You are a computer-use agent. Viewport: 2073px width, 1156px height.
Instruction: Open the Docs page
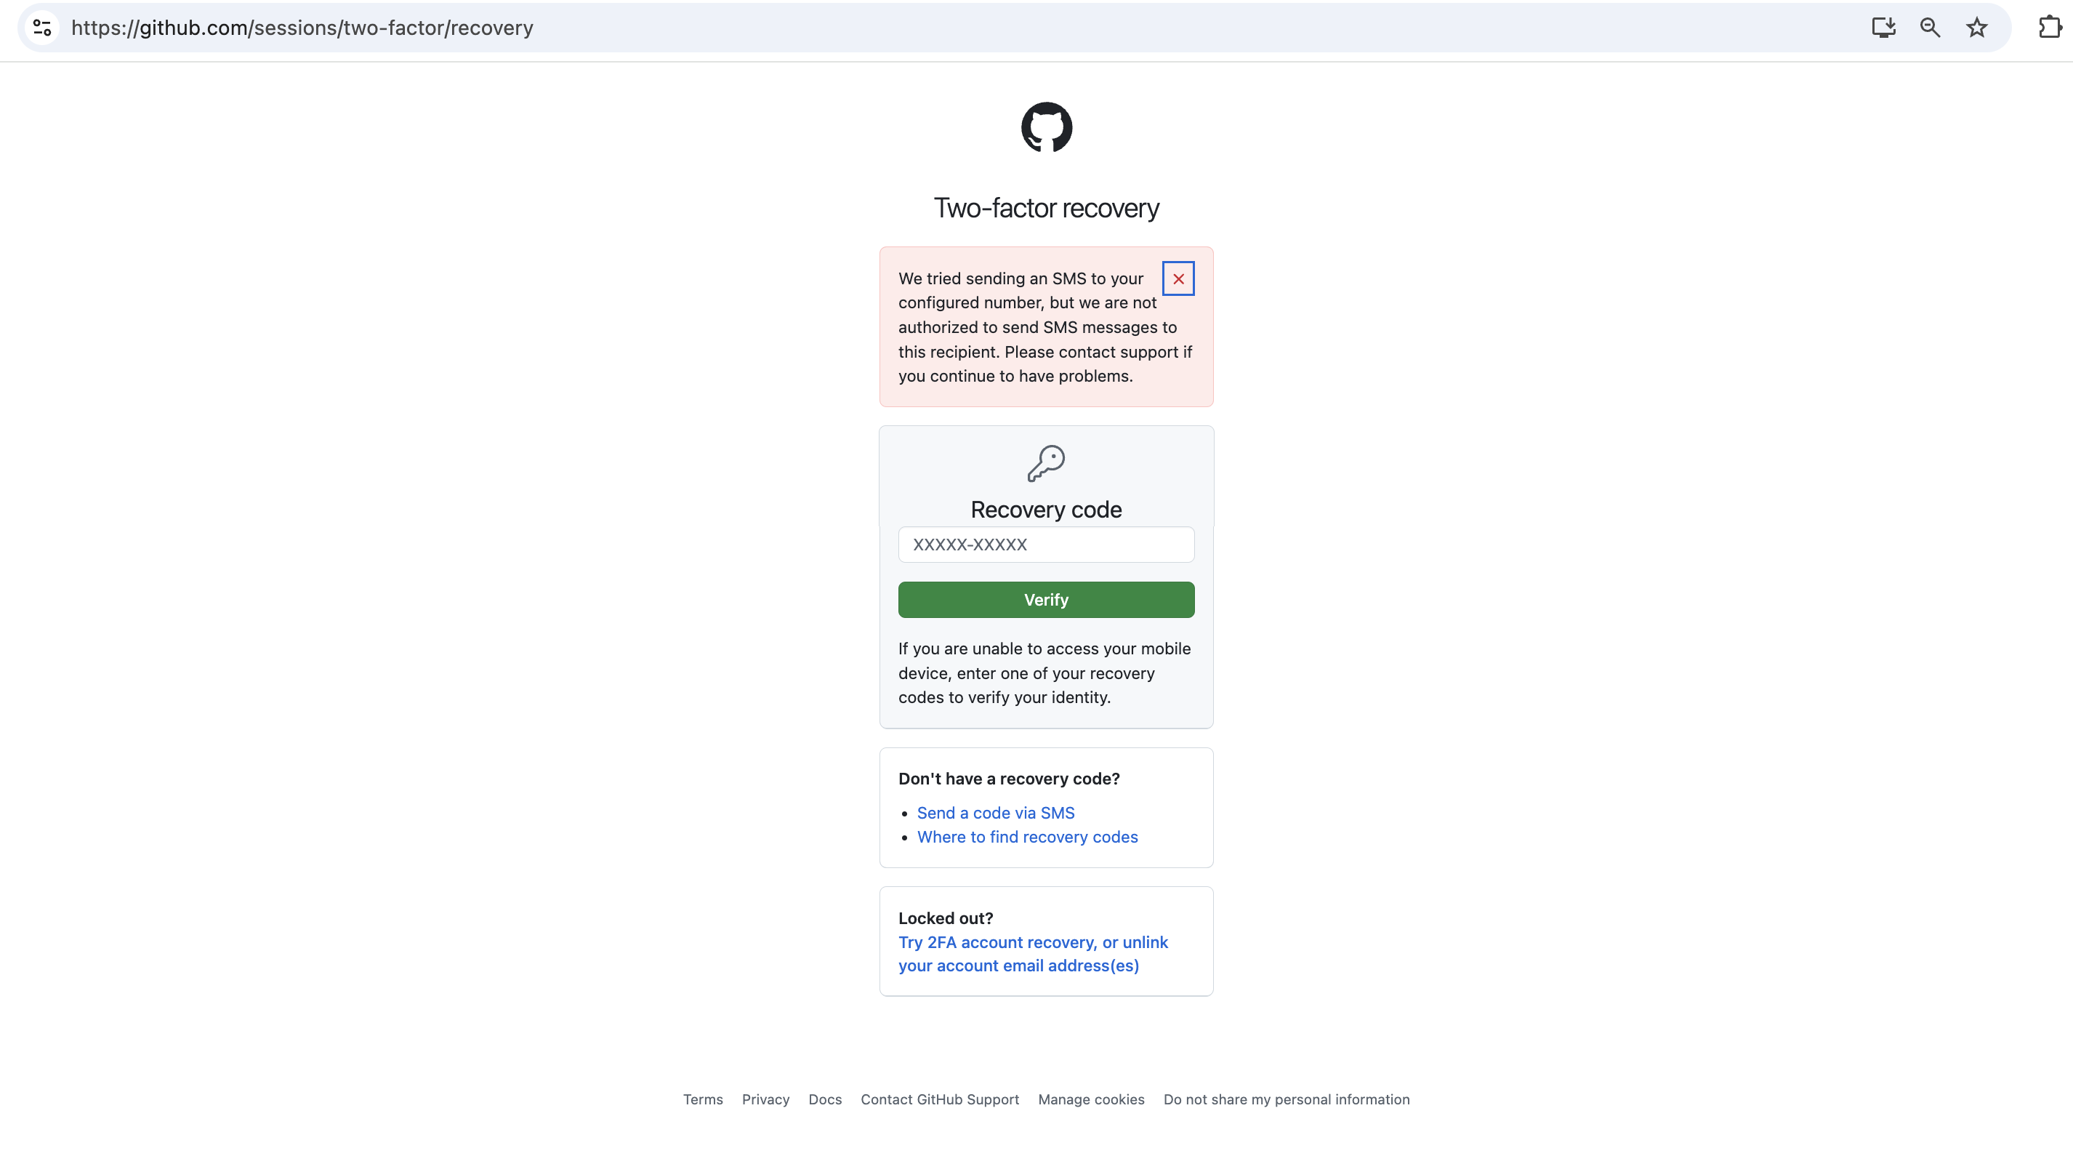tap(825, 1099)
